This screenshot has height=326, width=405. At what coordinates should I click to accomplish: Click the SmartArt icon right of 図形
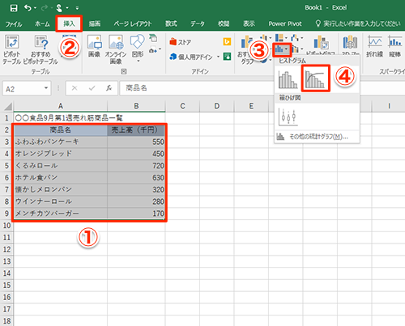coord(153,38)
